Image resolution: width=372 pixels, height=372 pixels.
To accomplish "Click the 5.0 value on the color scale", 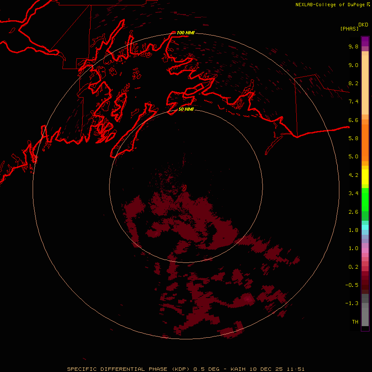I will pyautogui.click(x=353, y=157).
